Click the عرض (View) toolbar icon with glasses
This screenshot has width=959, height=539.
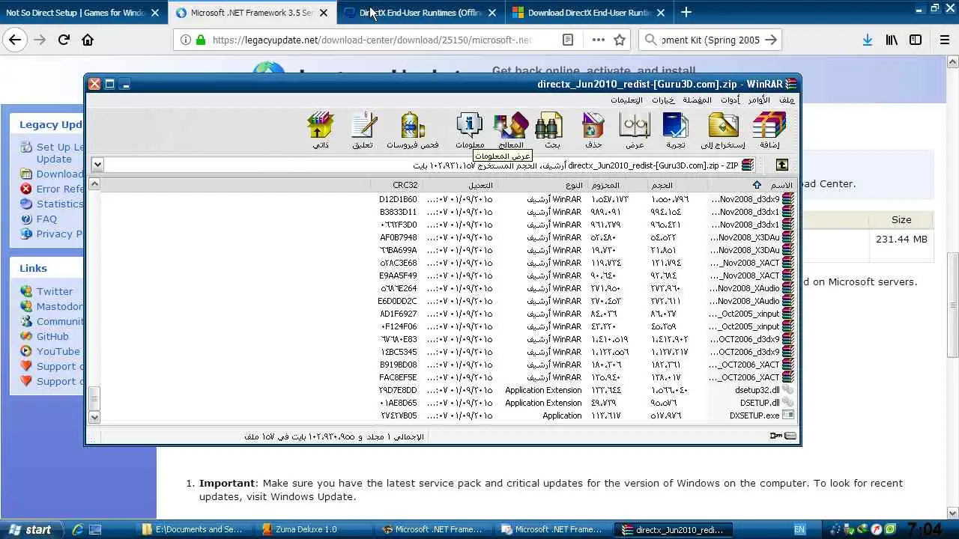coord(635,130)
